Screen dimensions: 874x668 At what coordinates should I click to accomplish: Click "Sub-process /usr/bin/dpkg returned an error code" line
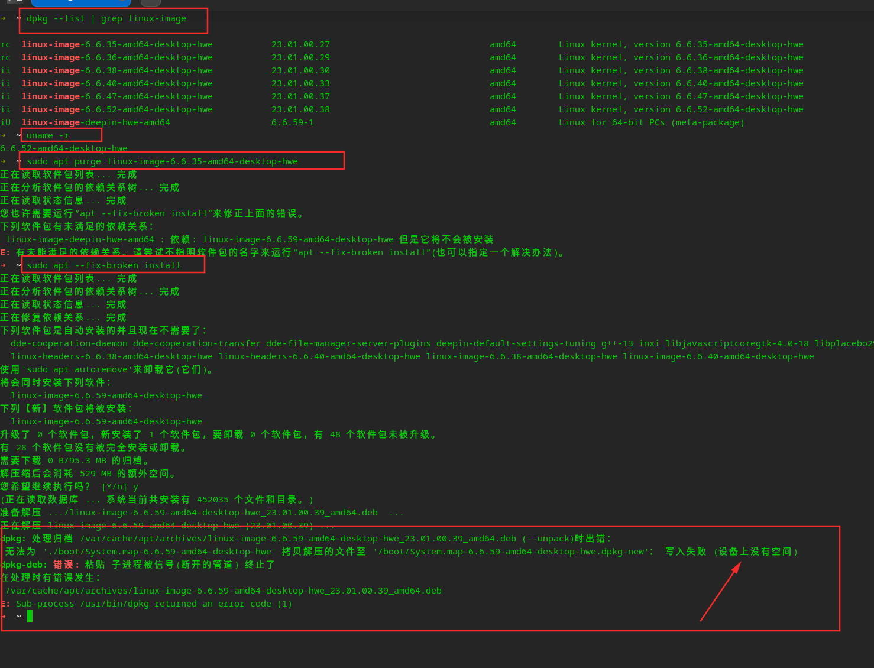pos(154,604)
